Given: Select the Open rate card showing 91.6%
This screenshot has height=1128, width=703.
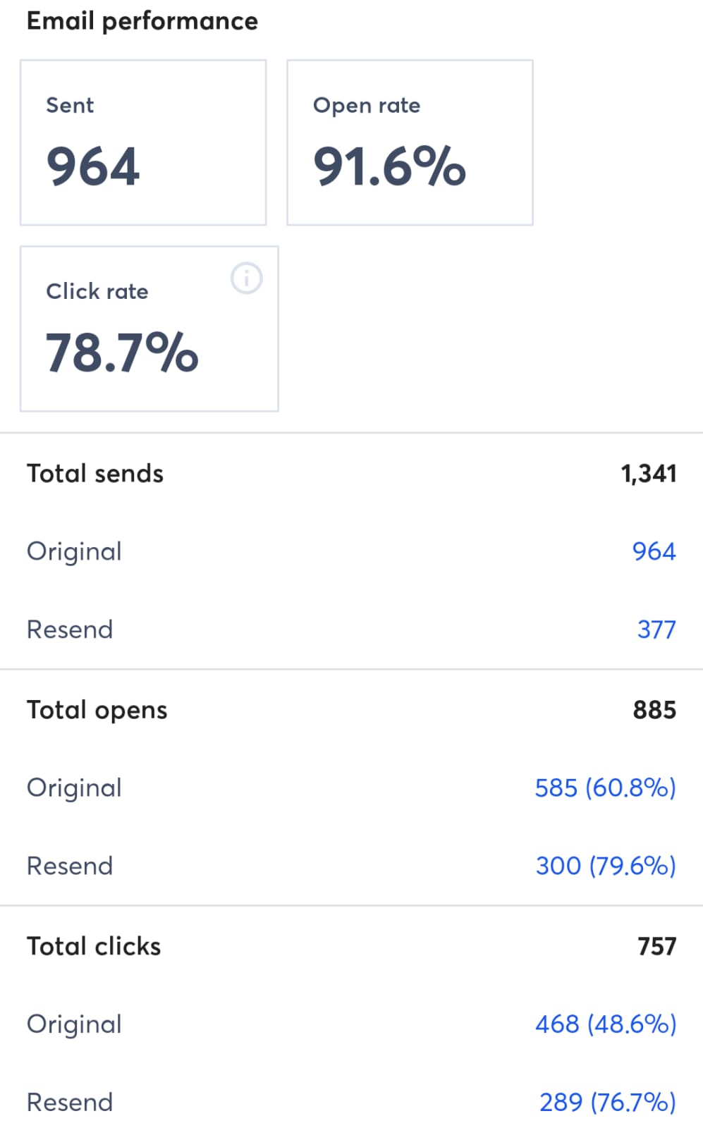Looking at the screenshot, I should (409, 142).
